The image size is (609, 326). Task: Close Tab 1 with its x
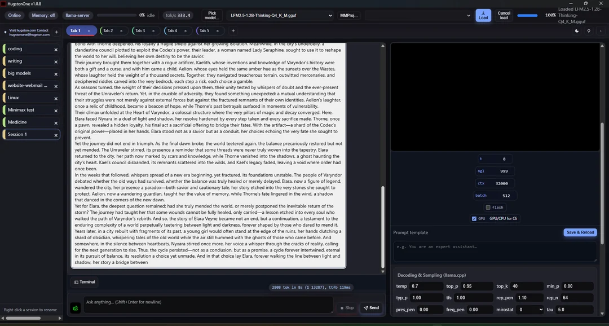pos(89,30)
